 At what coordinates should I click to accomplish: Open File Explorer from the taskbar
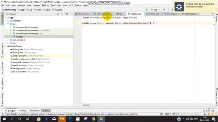pos(62,119)
